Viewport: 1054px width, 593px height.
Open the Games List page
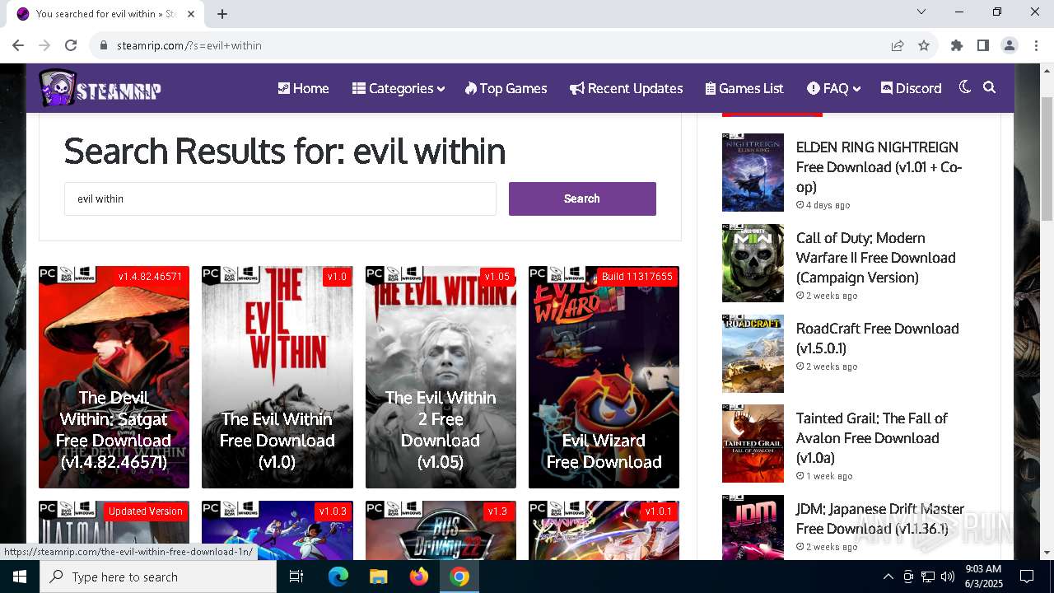(744, 88)
